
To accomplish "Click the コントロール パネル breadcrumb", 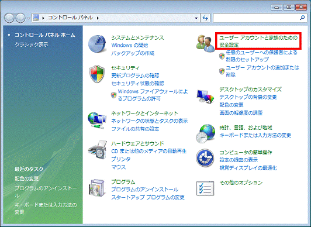I will click(70, 18).
